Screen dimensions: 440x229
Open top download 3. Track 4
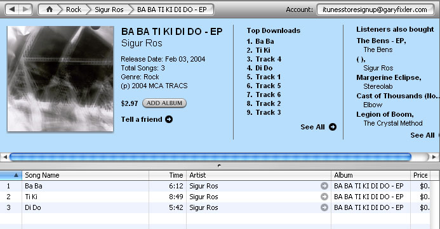[x=263, y=59]
